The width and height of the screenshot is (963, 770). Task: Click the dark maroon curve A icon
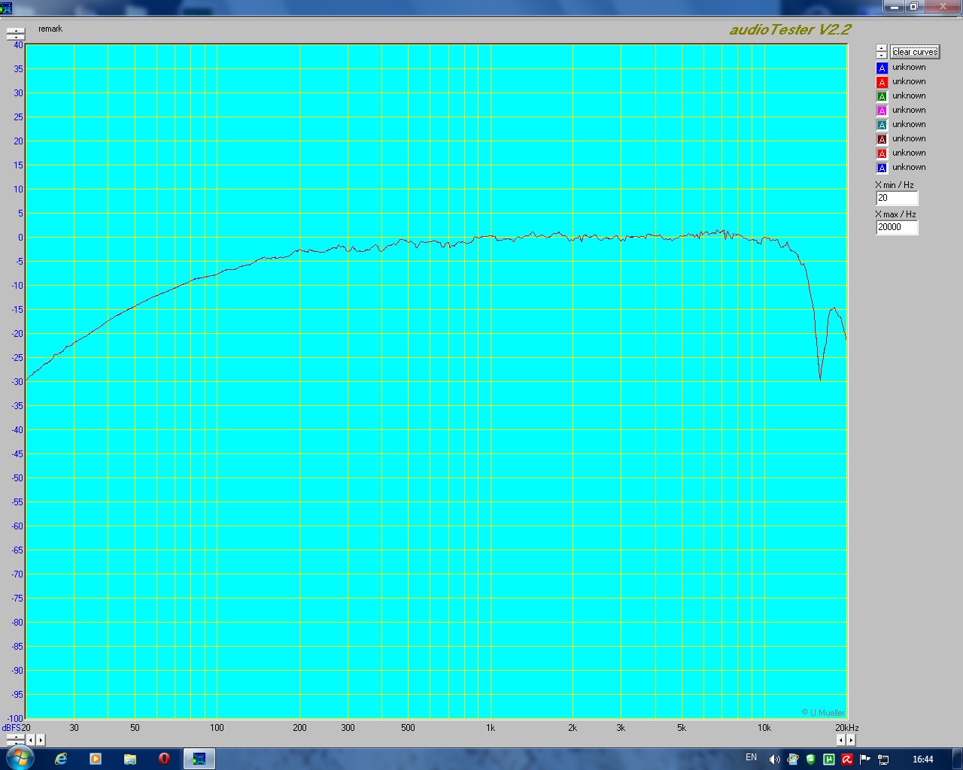882,139
